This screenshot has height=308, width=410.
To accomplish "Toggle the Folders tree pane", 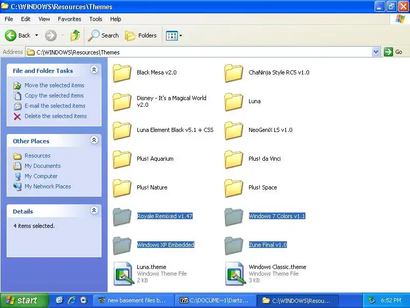I will pyautogui.click(x=141, y=35).
